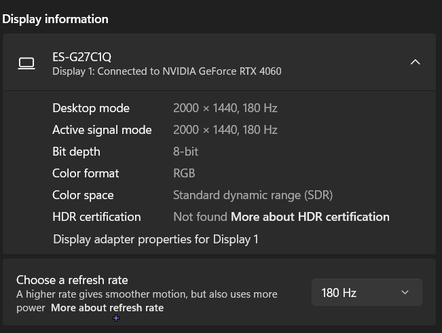Click the RGB color format value
Screen dimensions: 442x333
(184, 173)
